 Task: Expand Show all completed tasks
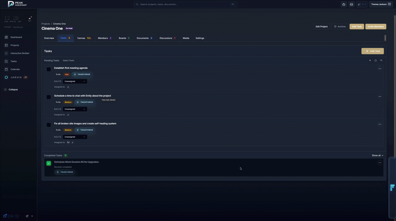point(377,155)
